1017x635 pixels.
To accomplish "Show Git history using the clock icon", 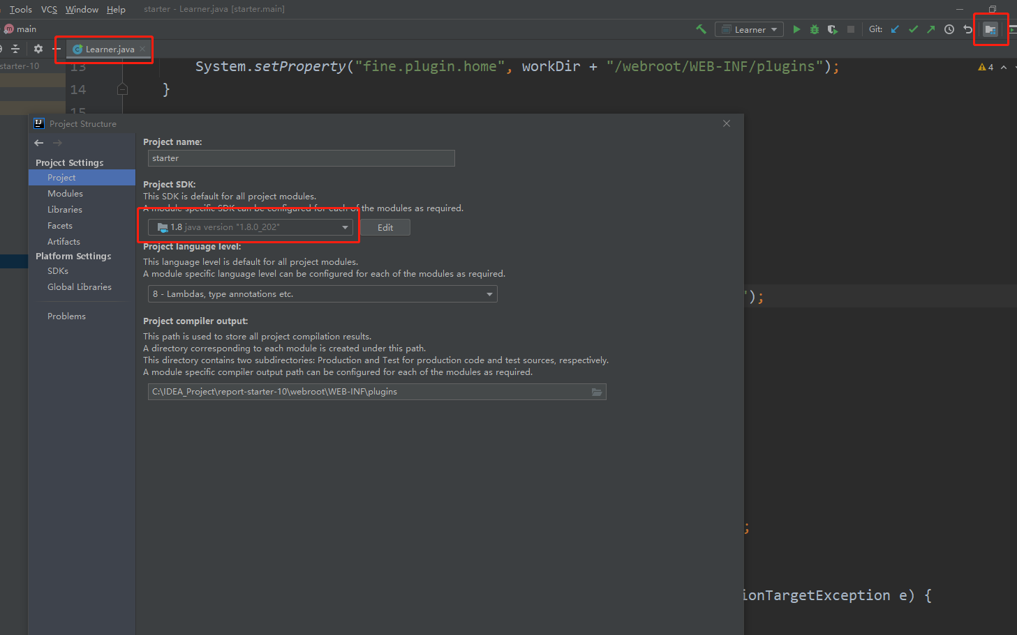I will [949, 29].
